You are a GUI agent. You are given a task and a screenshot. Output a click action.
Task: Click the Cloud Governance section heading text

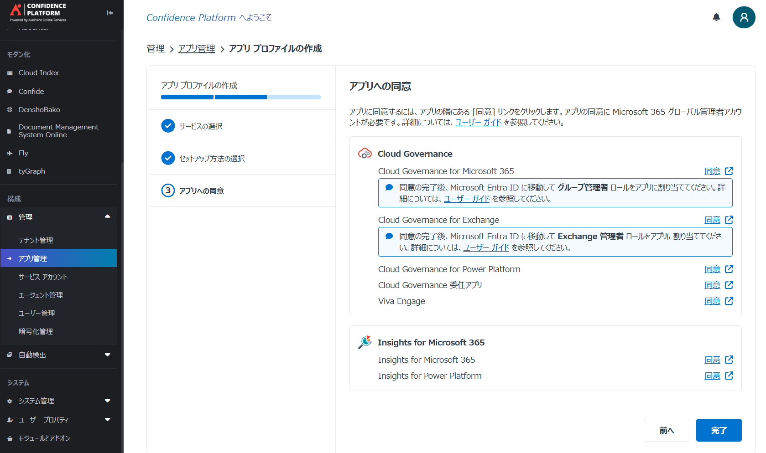coord(415,154)
